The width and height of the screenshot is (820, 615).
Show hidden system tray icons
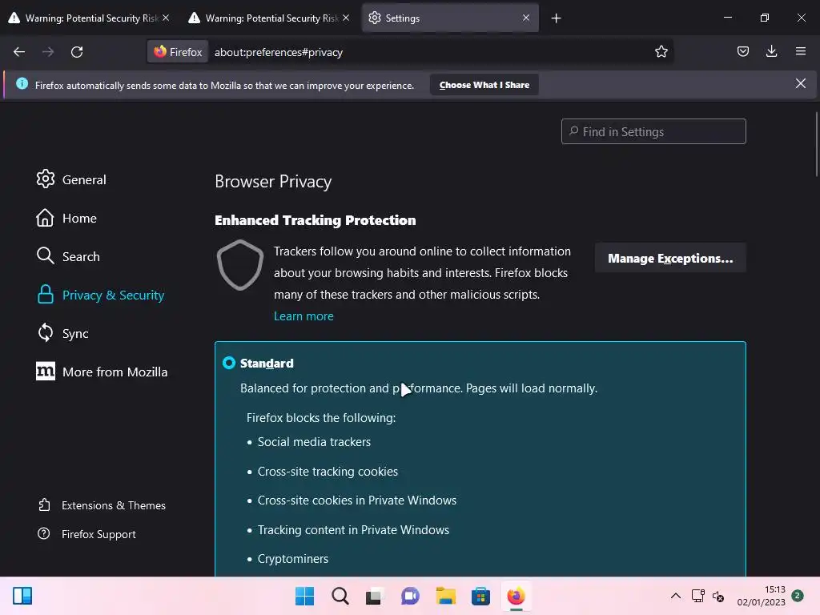tap(675, 596)
